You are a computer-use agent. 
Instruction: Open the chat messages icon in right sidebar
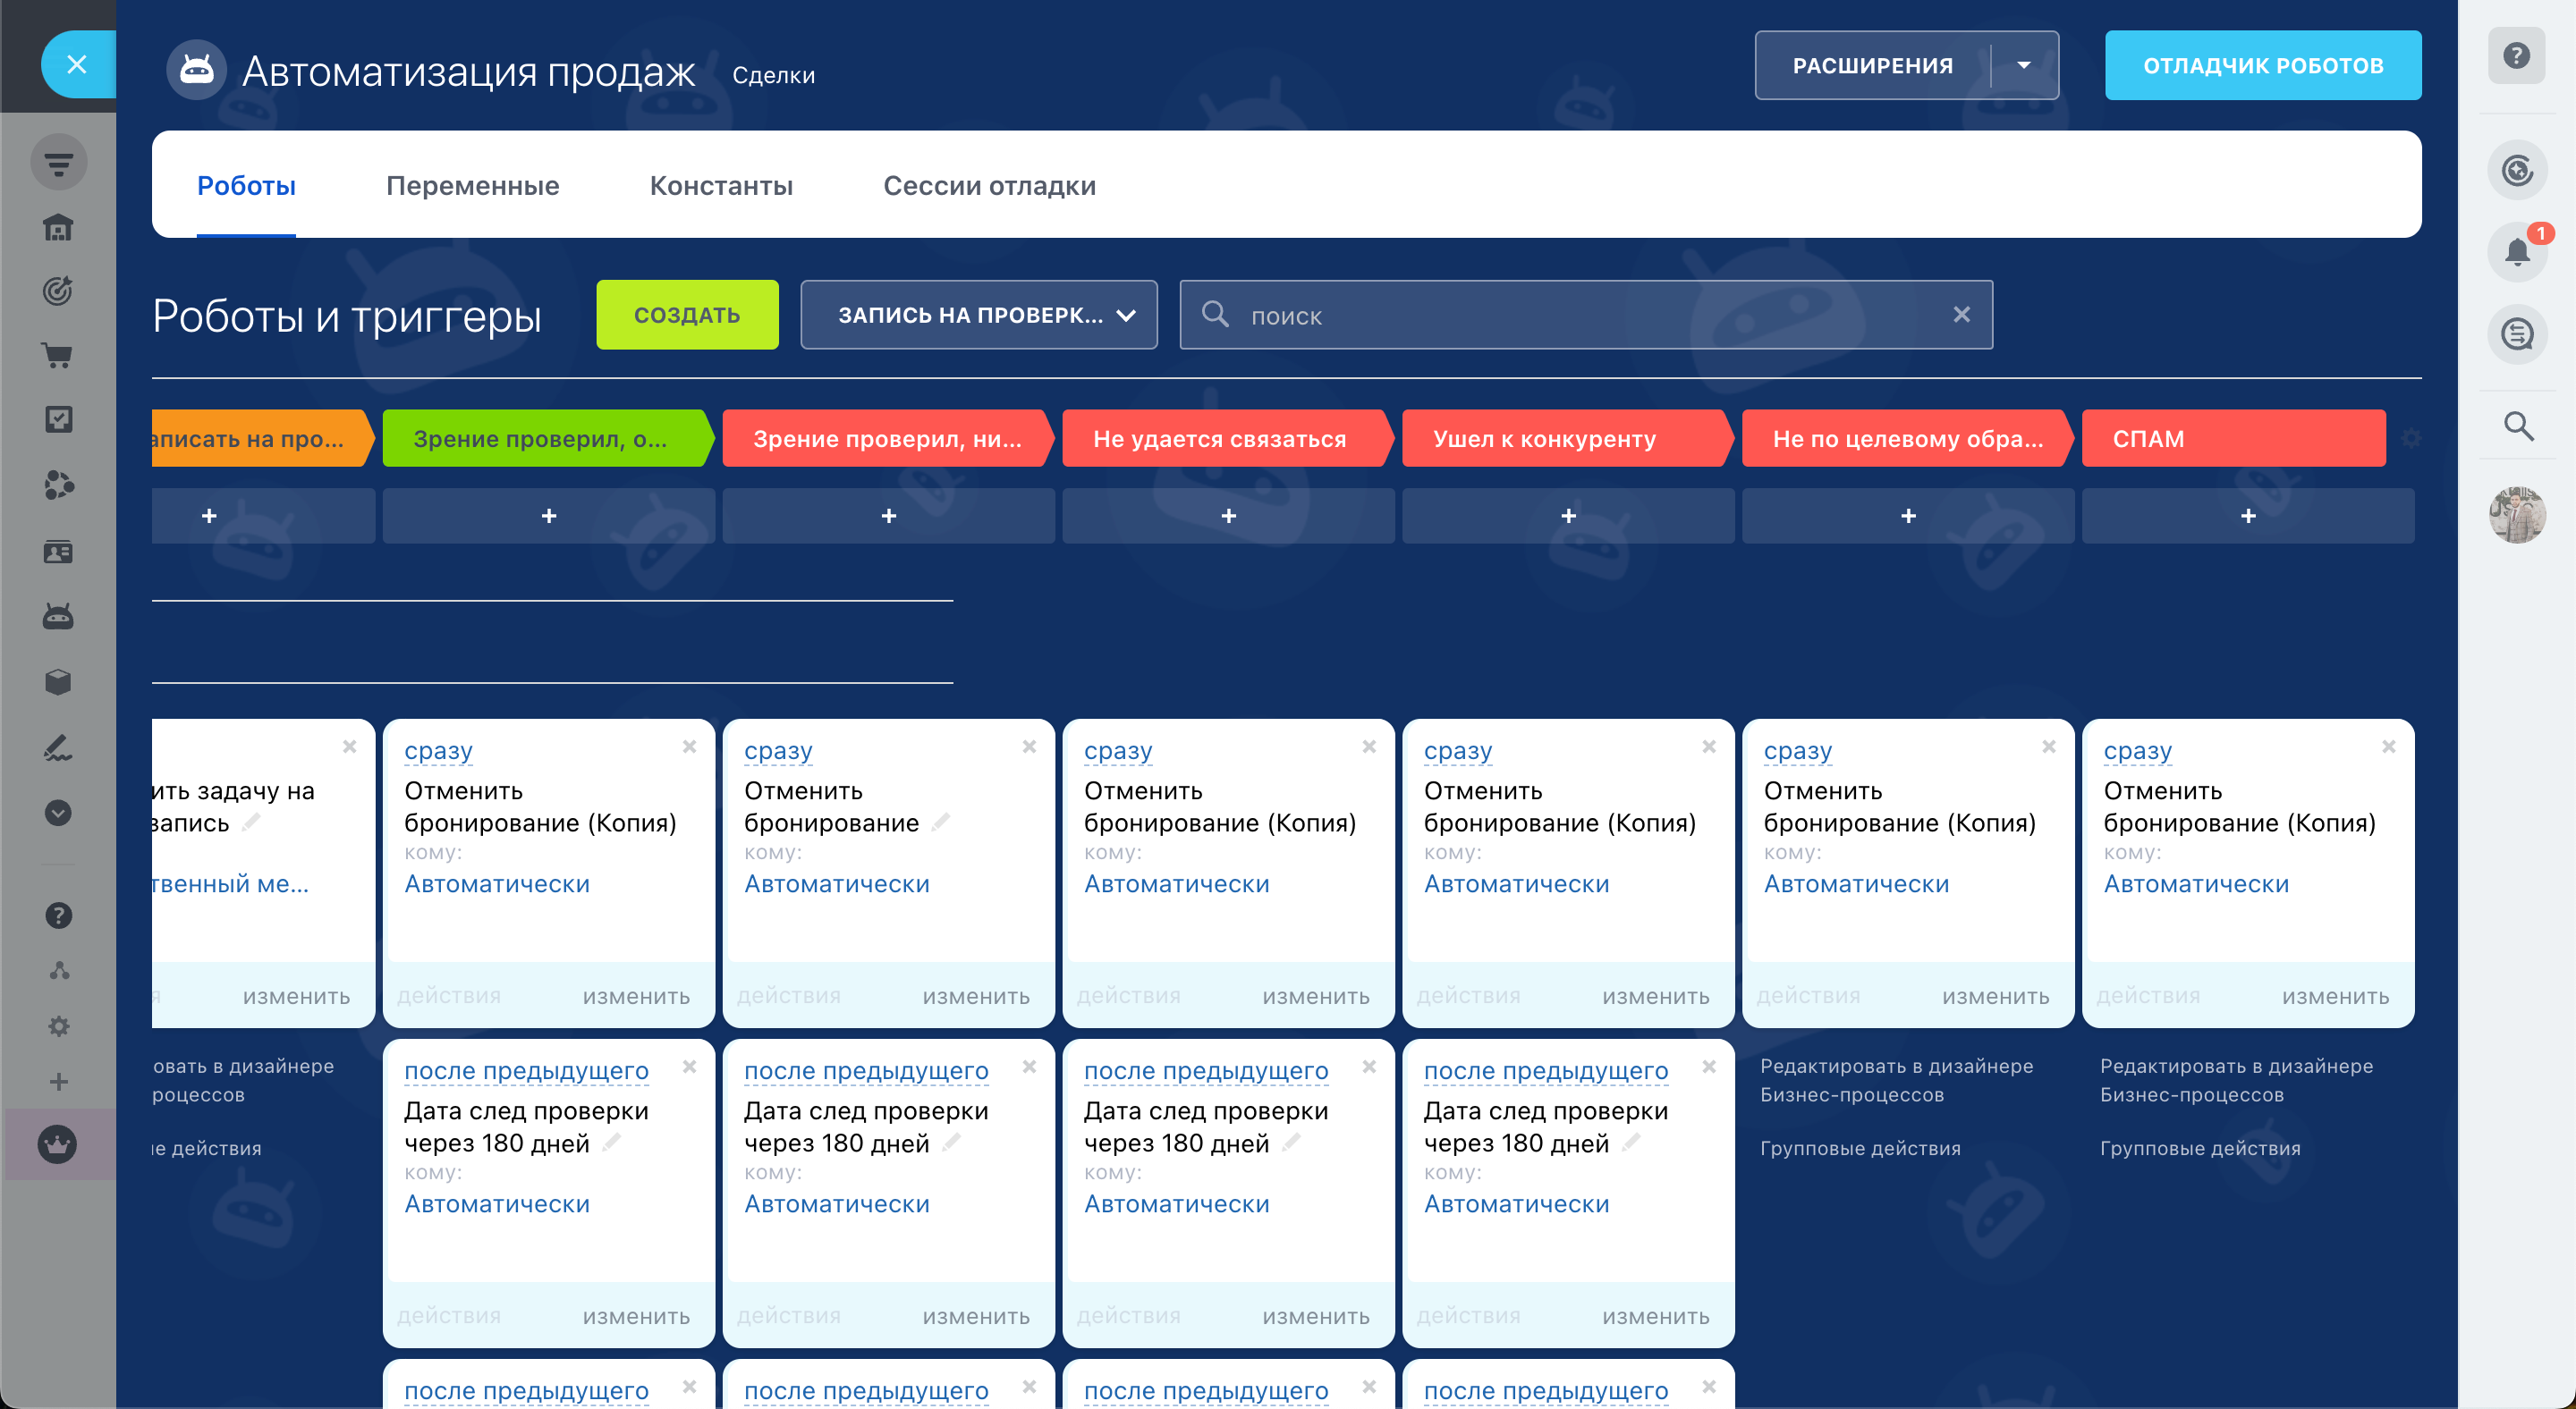[2516, 333]
